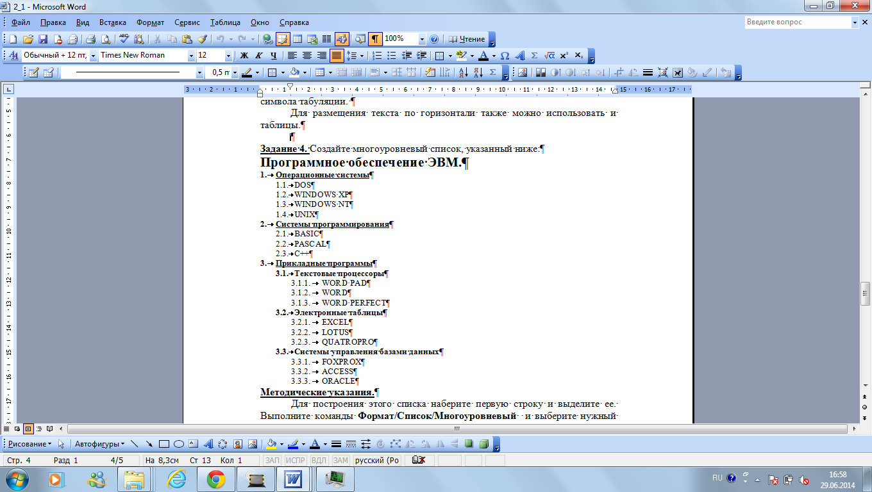This screenshot has width=872, height=492.
Task: Select the table Eraser tool
Action: tap(48, 72)
